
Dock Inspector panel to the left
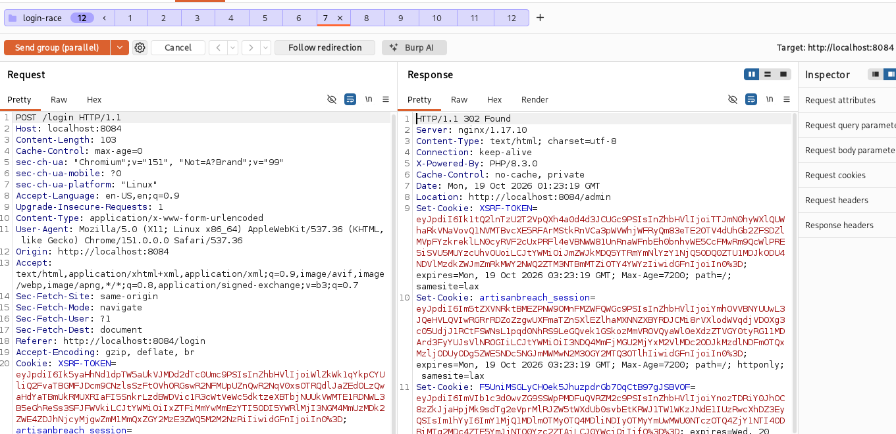(875, 74)
